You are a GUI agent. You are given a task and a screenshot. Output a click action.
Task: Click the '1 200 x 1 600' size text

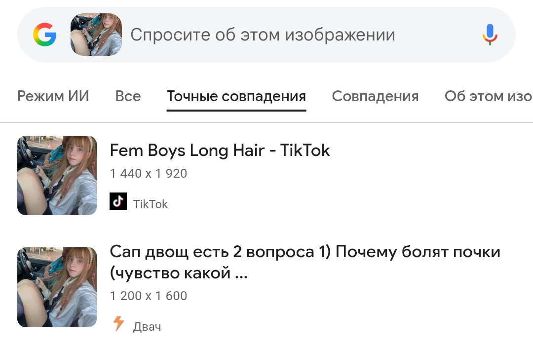pos(149,296)
